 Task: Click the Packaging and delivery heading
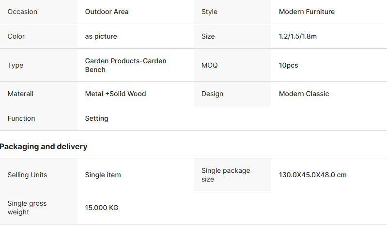pyautogui.click(x=44, y=147)
